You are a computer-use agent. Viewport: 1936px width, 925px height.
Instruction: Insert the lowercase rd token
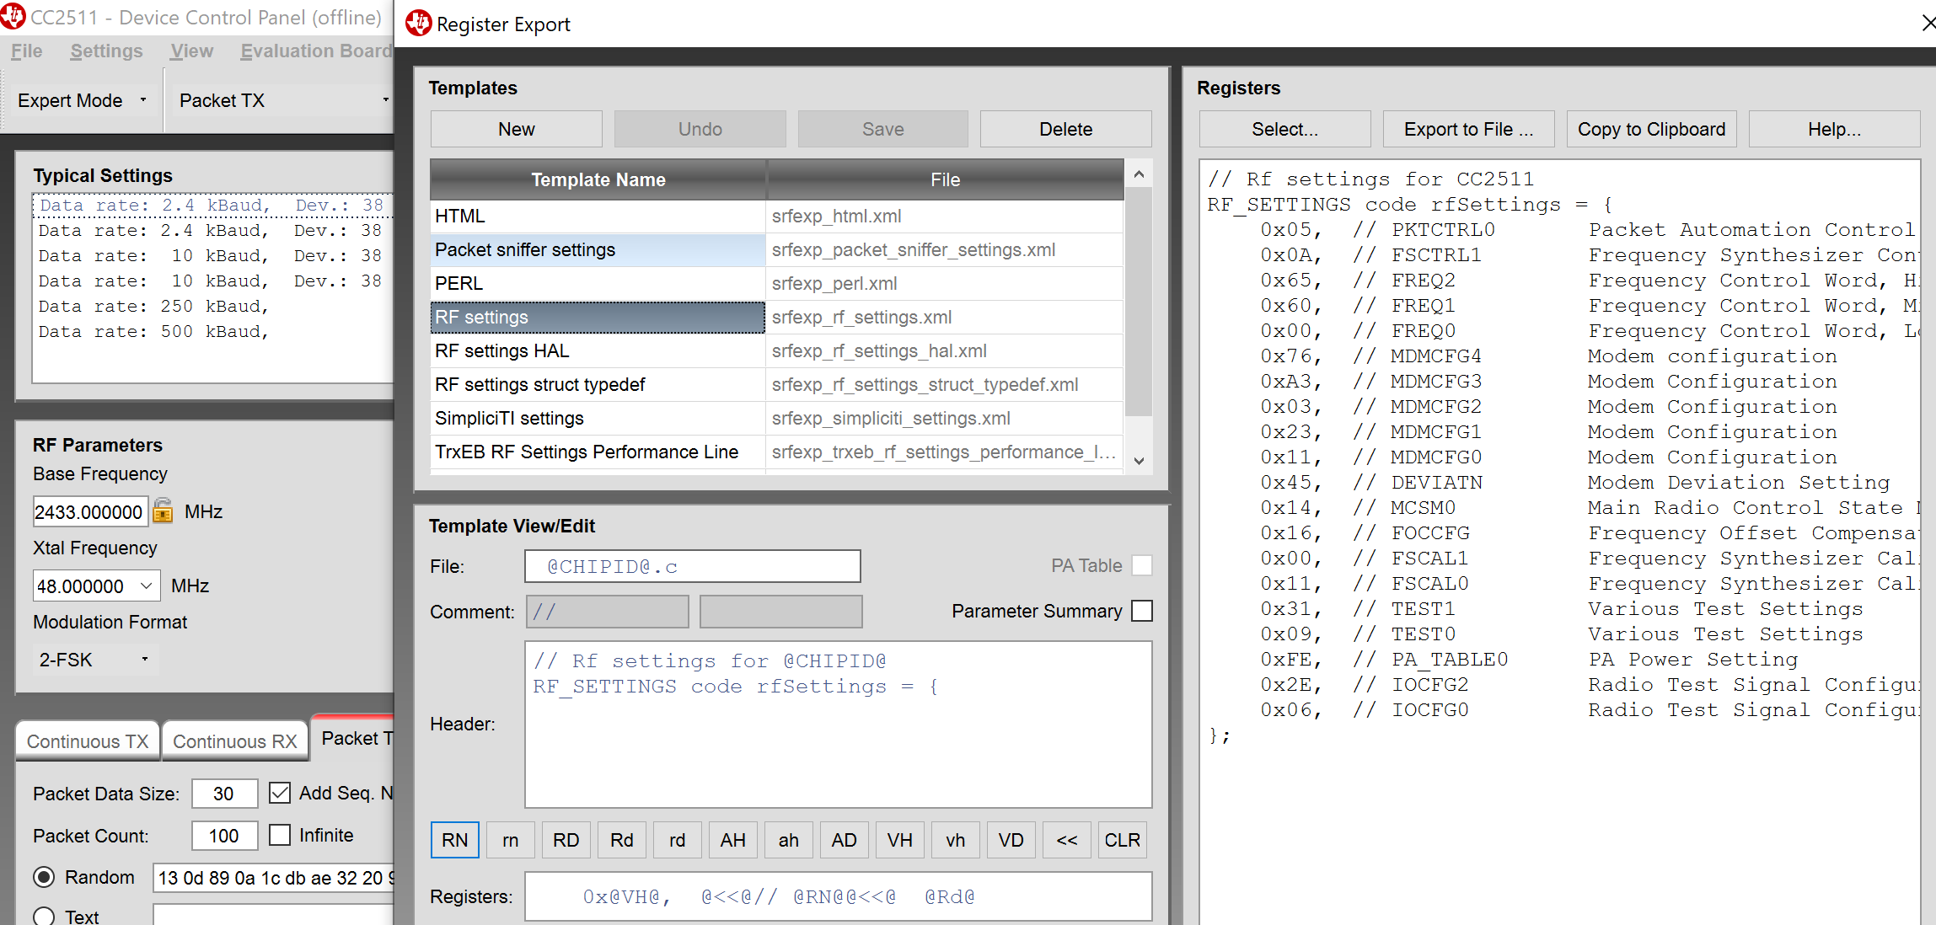[x=678, y=840]
